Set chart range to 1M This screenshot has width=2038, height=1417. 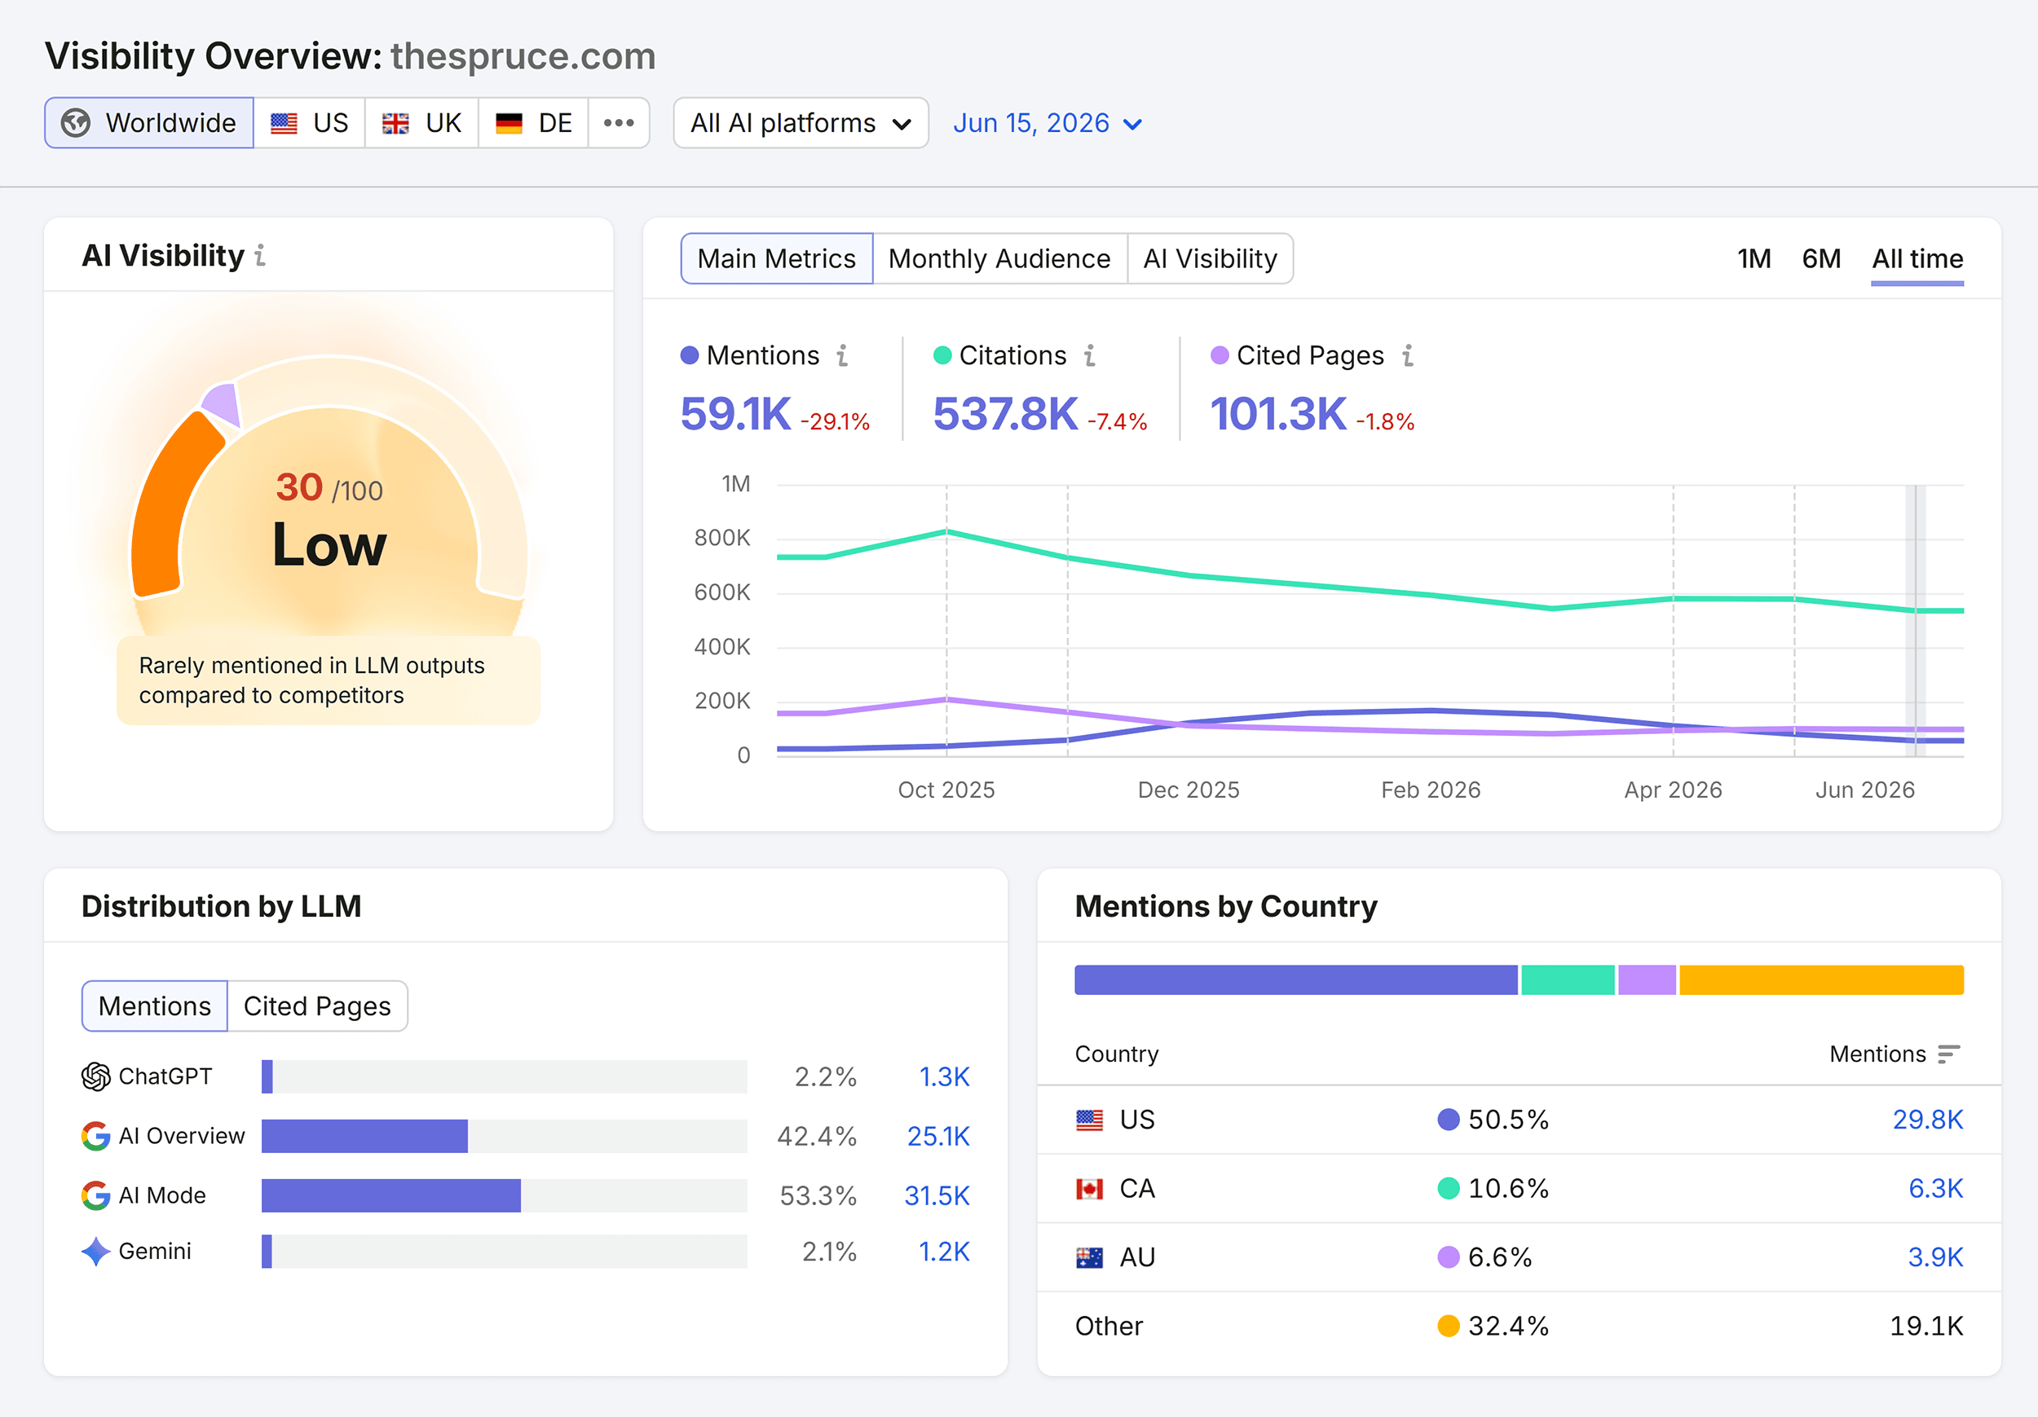(x=1754, y=258)
